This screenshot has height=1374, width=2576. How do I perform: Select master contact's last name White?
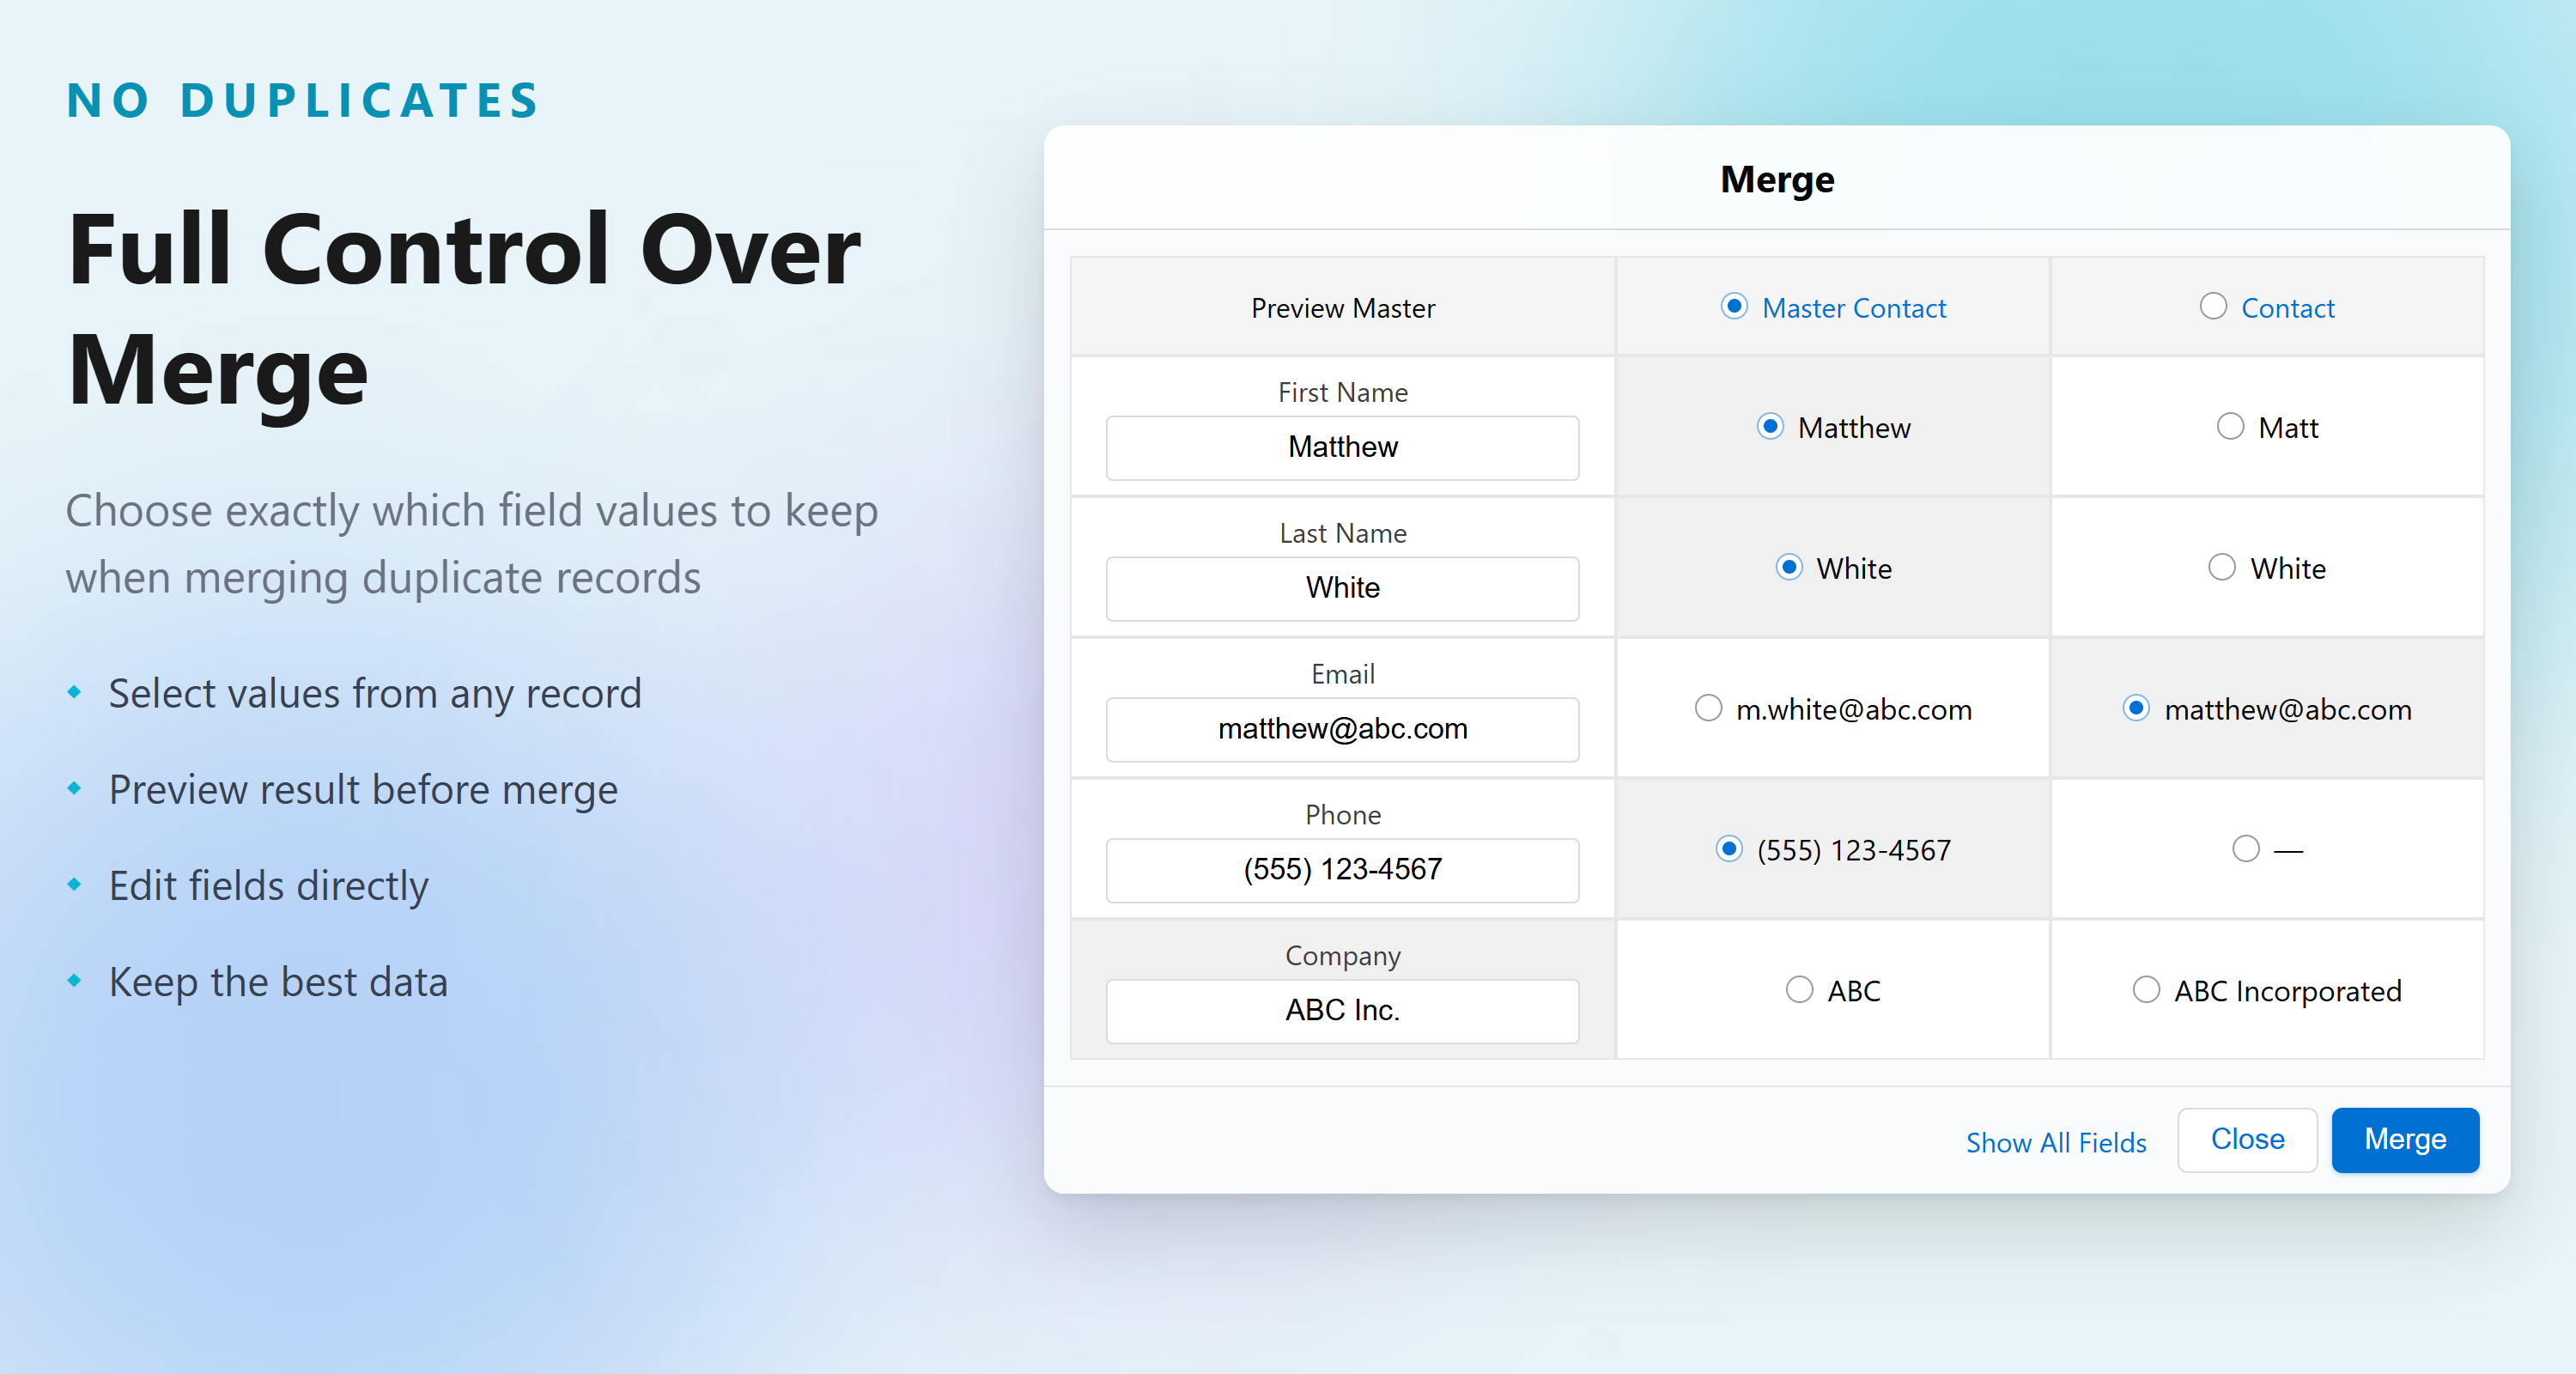coord(1789,568)
